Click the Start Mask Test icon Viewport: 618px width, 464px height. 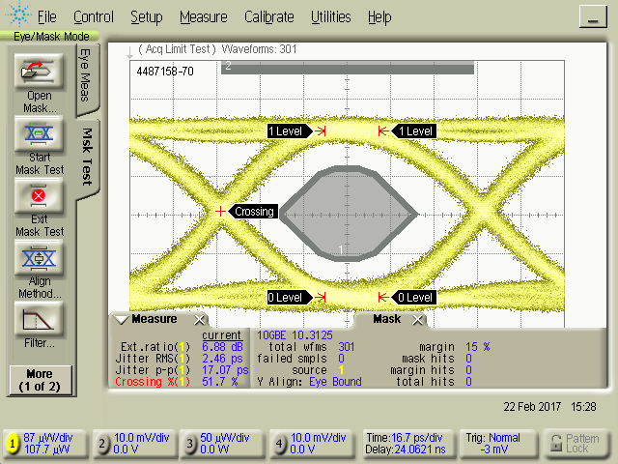pos(39,133)
